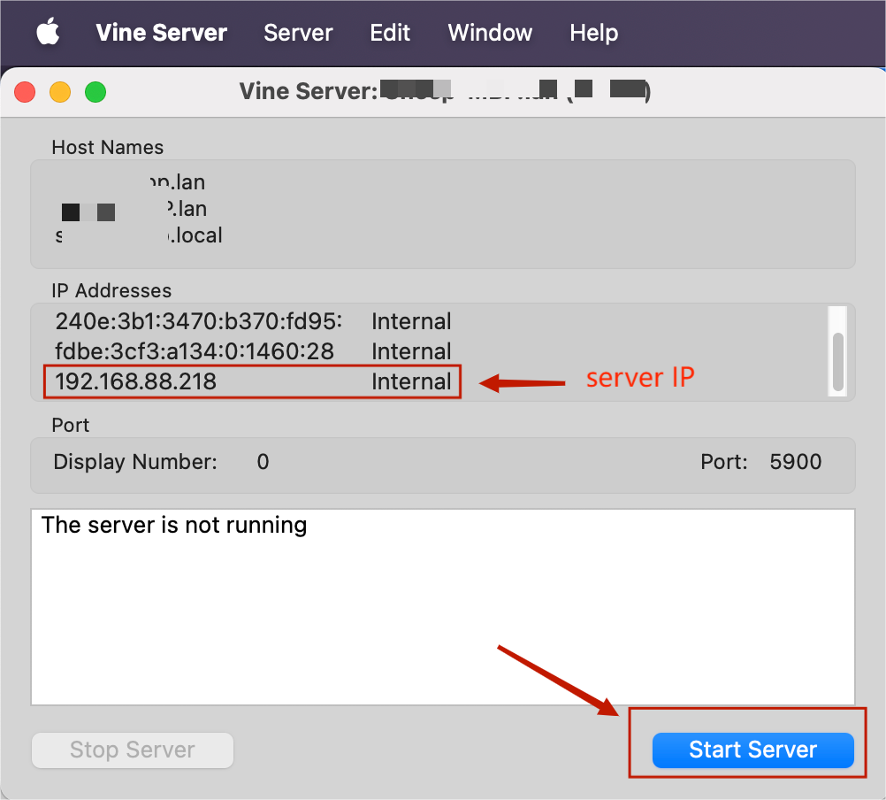Click inside the server status log area
The height and width of the screenshot is (800, 886).
(x=442, y=611)
